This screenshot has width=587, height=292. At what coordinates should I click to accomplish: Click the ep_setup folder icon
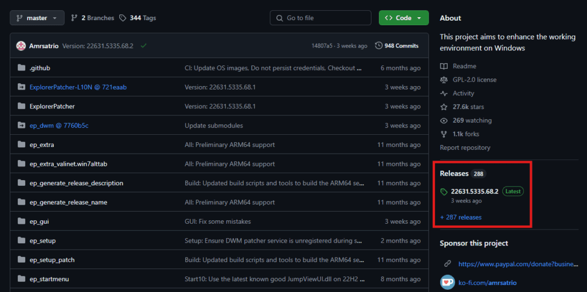[21, 240]
